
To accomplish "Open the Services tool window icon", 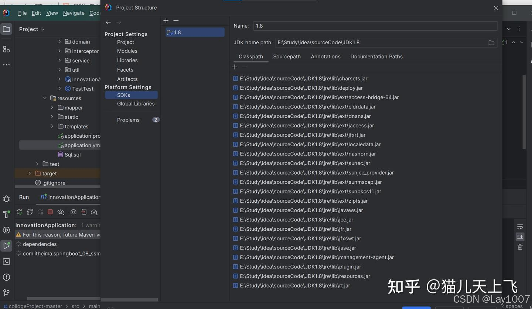I will pos(6,230).
